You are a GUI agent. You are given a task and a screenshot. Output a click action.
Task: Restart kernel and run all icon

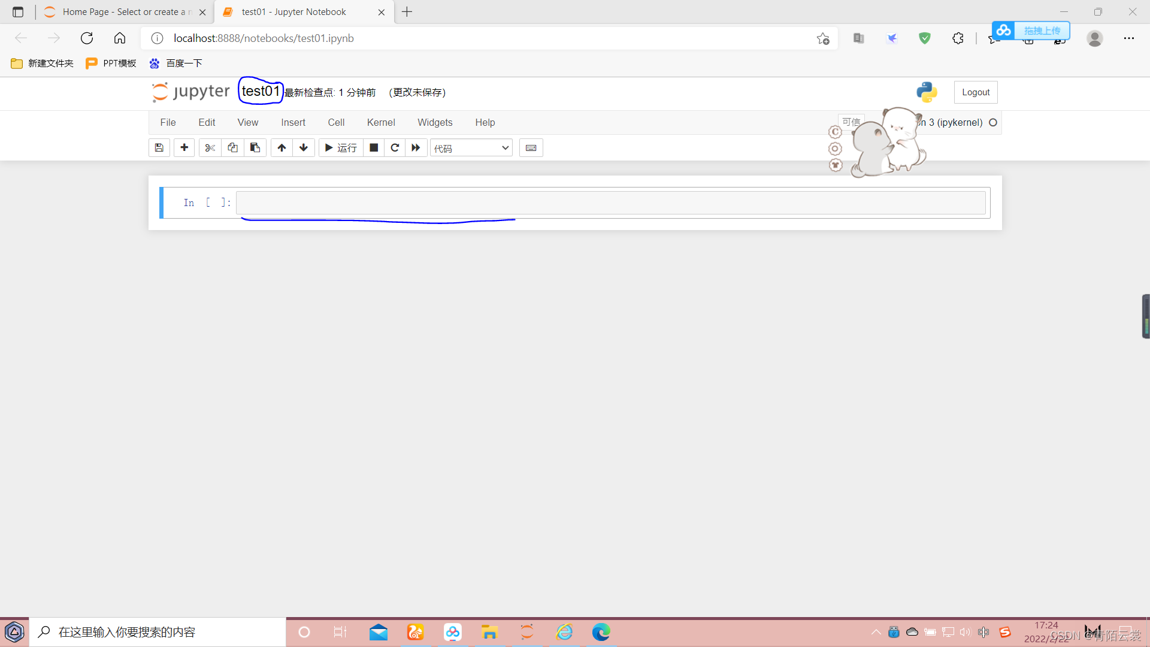pyautogui.click(x=416, y=147)
